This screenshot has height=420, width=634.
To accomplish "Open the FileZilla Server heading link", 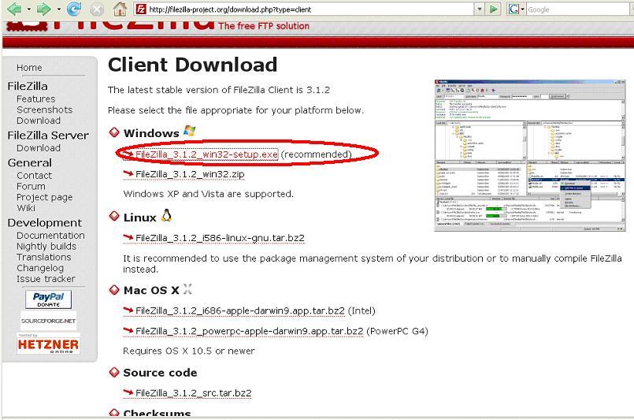I will 48,136.
